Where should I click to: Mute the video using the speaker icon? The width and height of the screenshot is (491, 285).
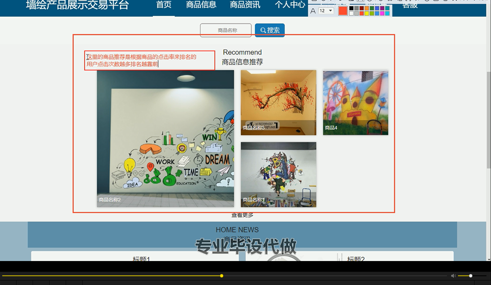point(453,276)
